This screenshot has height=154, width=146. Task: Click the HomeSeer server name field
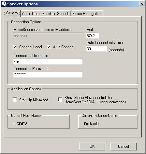(x=48, y=36)
